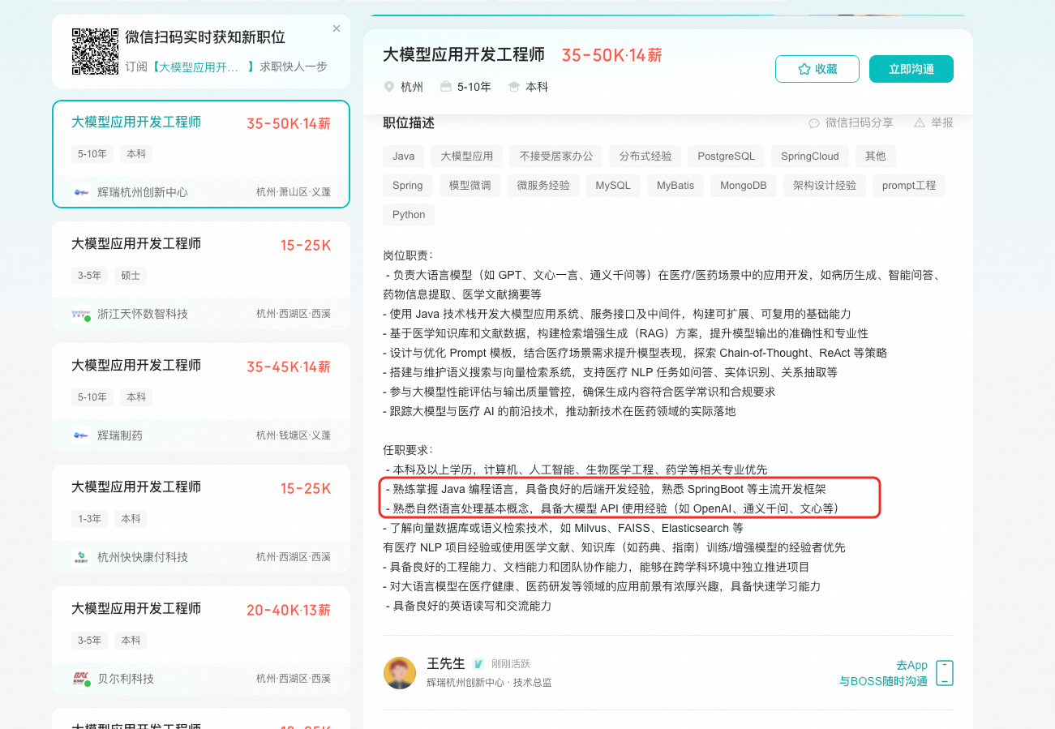Click the star icon in 收藏 button
1055x729 pixels.
click(804, 69)
